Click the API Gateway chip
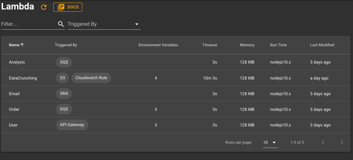353x160 pixels. (72, 124)
